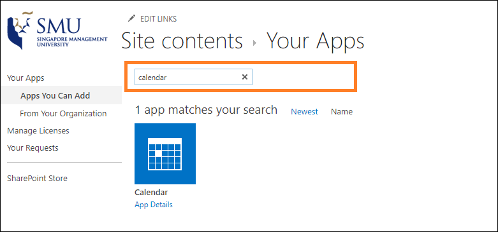The width and height of the screenshot is (498, 232).
Task: Open From Your Organization
Action: [x=63, y=113]
